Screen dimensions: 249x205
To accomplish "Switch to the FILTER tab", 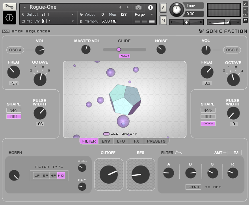I will 89,141.
